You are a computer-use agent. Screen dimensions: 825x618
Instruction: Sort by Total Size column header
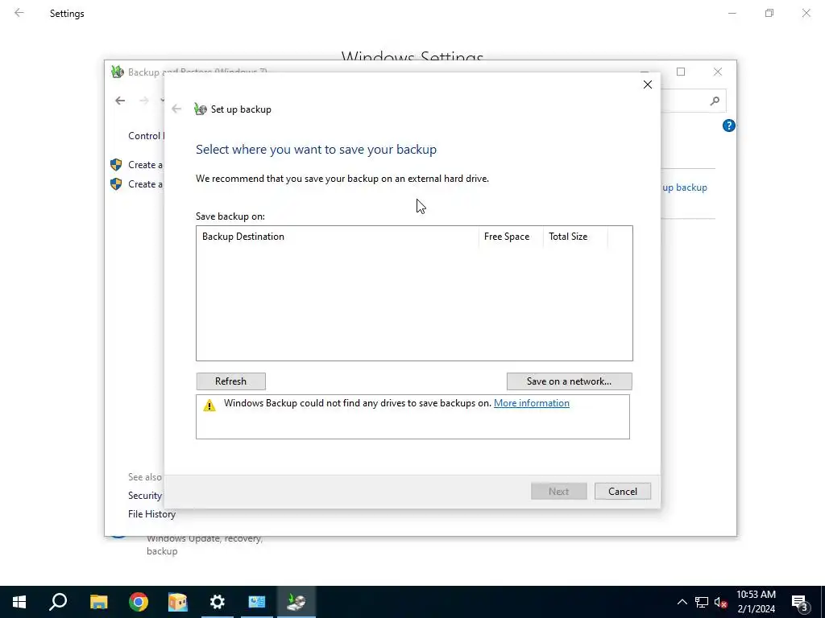tap(575, 237)
